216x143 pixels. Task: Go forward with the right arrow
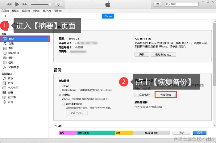click(x=11, y=16)
